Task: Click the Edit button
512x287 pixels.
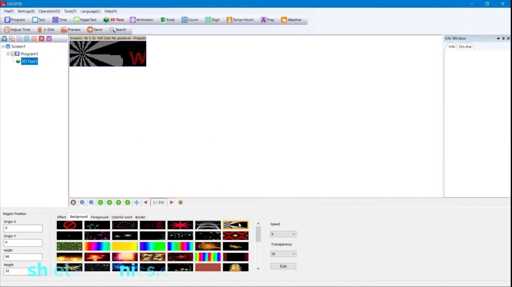Action: (x=283, y=266)
